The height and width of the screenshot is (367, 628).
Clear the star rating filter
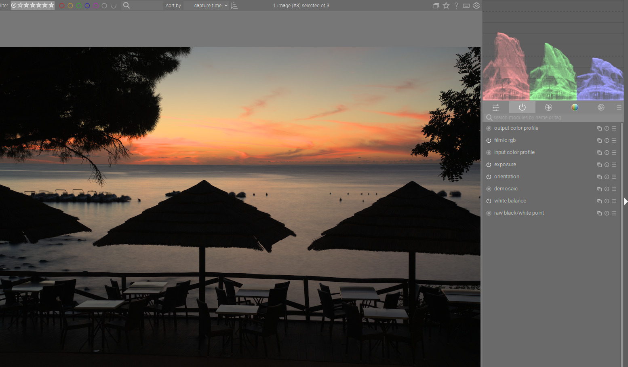coord(14,5)
